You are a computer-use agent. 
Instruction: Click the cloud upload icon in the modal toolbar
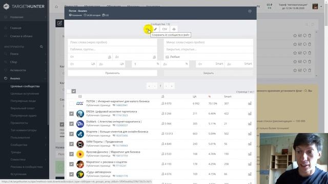pos(174,29)
